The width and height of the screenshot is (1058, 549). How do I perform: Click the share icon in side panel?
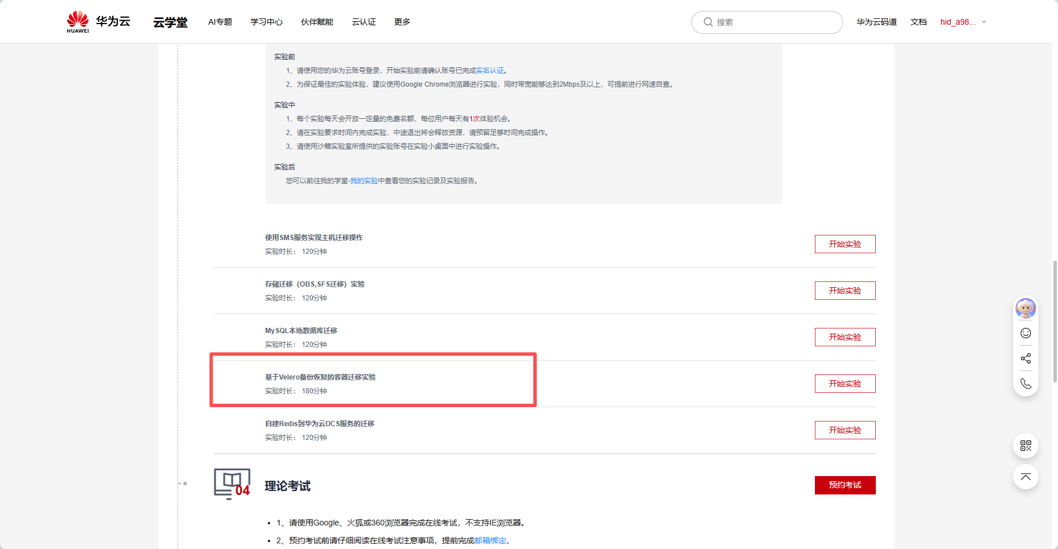click(x=1026, y=358)
